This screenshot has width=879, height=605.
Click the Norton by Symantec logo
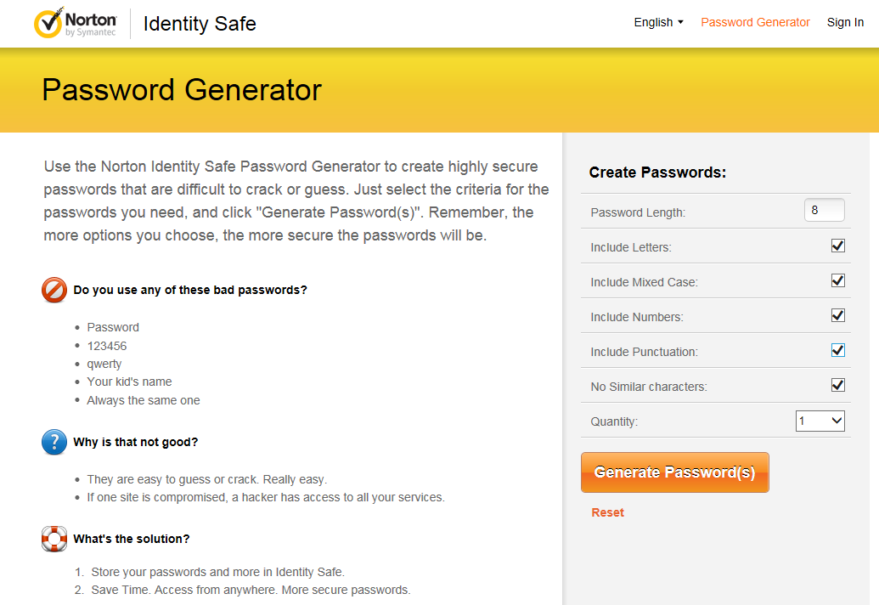(75, 23)
